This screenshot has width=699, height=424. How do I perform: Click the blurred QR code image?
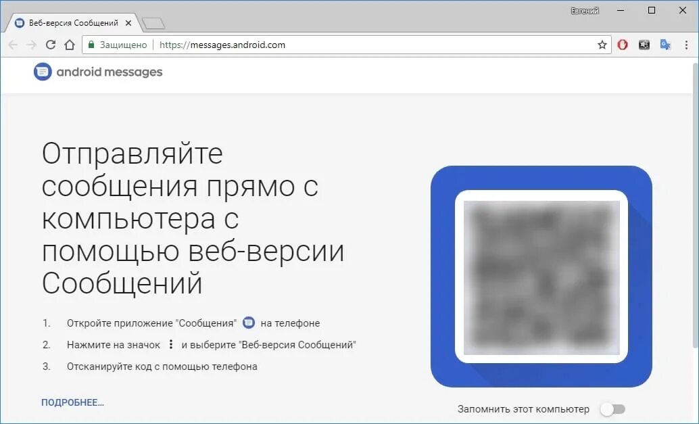point(541,277)
